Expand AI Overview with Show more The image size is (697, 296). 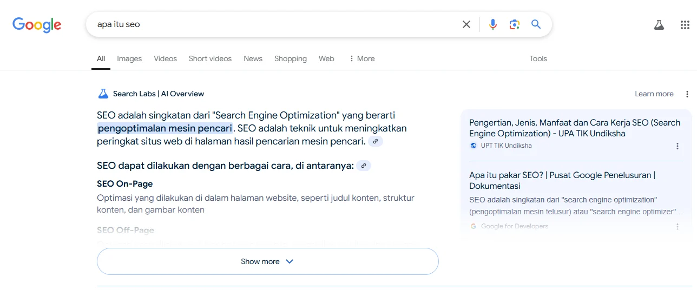coord(267,261)
